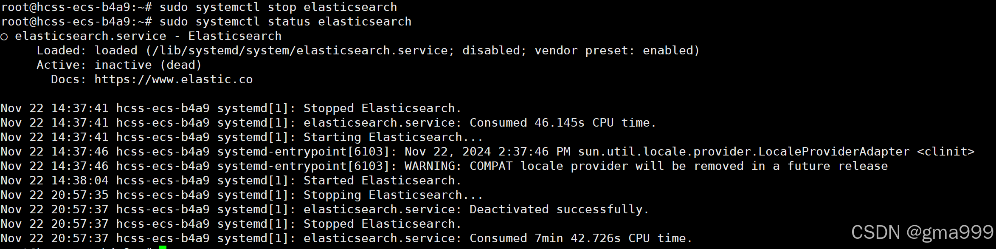Click the 'Loaded:' label in status output
Image resolution: width=996 pixels, height=249 pixels.
(x=62, y=51)
